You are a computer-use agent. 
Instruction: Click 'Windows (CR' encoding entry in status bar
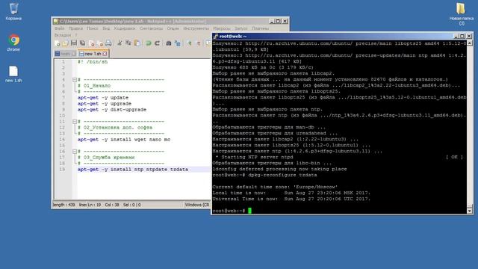197,205
